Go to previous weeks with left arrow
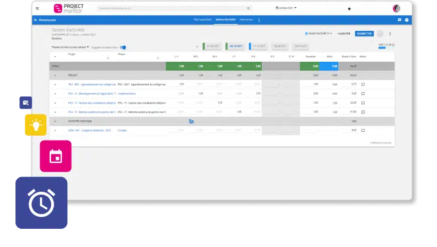The width and height of the screenshot is (437, 247). click(197, 46)
